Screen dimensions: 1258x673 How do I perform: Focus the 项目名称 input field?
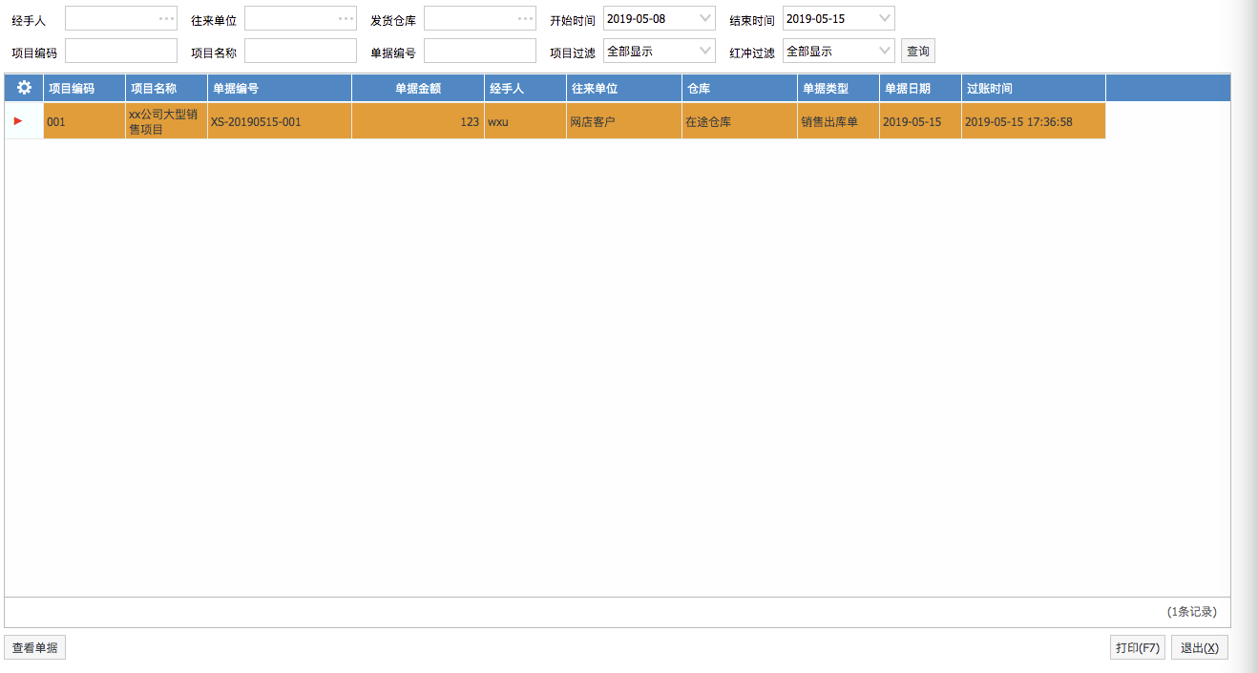(x=301, y=51)
